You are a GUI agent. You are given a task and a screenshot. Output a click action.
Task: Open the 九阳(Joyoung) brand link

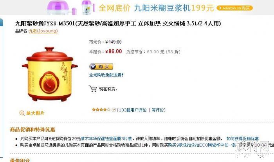tap(43, 31)
